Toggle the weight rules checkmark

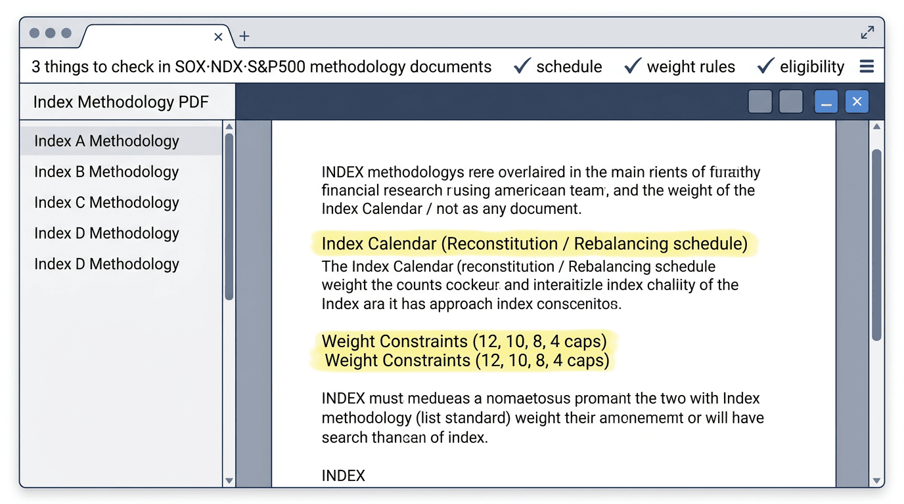pos(633,66)
